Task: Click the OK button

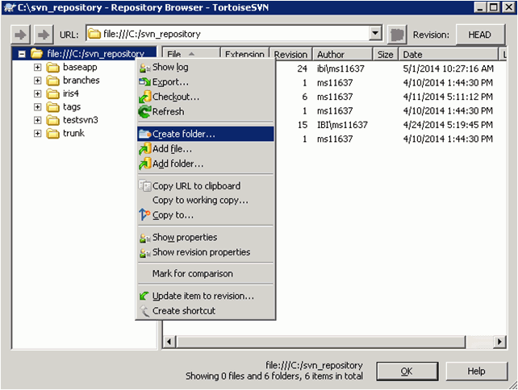Action: click(x=407, y=371)
